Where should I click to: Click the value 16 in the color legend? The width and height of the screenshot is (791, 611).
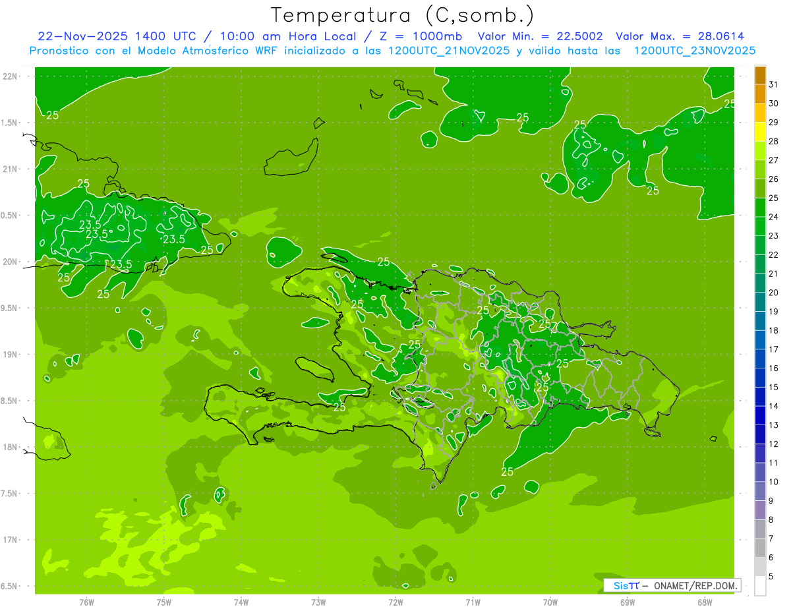coord(773,368)
